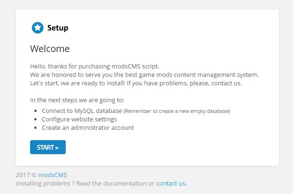
Task: Click the 'We are honored to serve' sentence
Action: pos(144,75)
